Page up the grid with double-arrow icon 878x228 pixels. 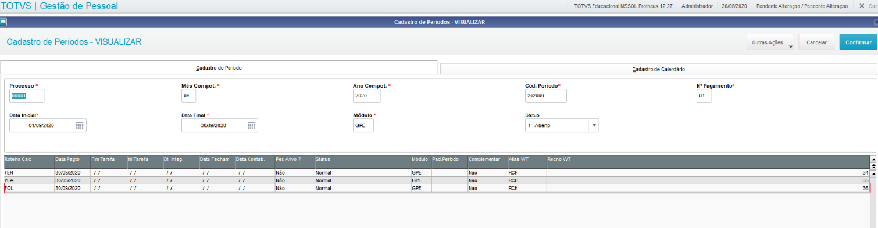tap(873, 166)
